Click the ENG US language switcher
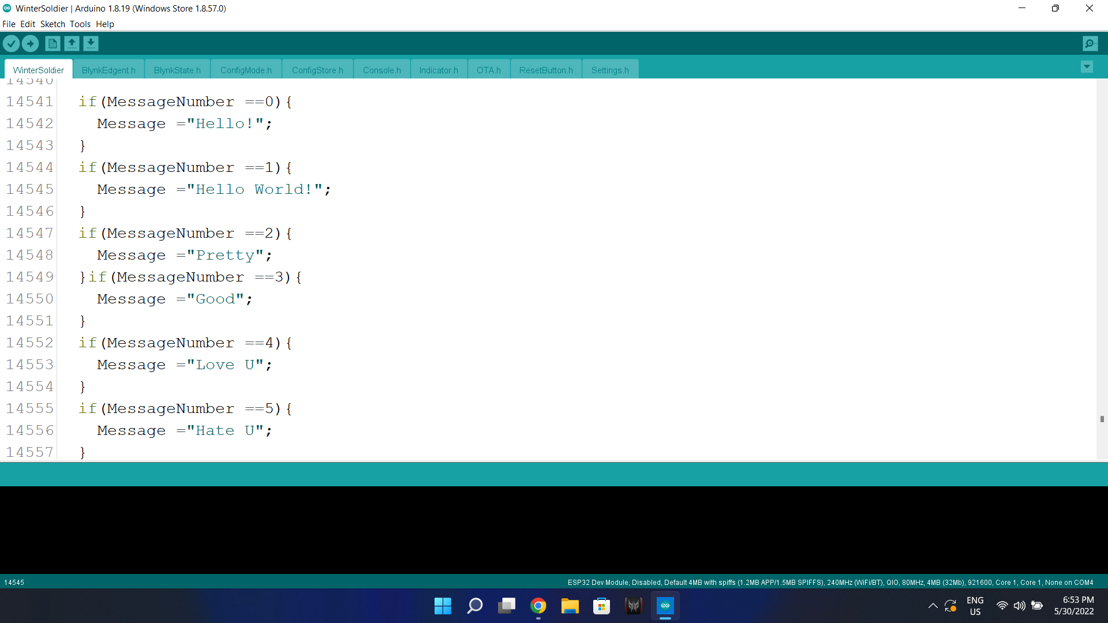Image resolution: width=1108 pixels, height=623 pixels. tap(975, 606)
